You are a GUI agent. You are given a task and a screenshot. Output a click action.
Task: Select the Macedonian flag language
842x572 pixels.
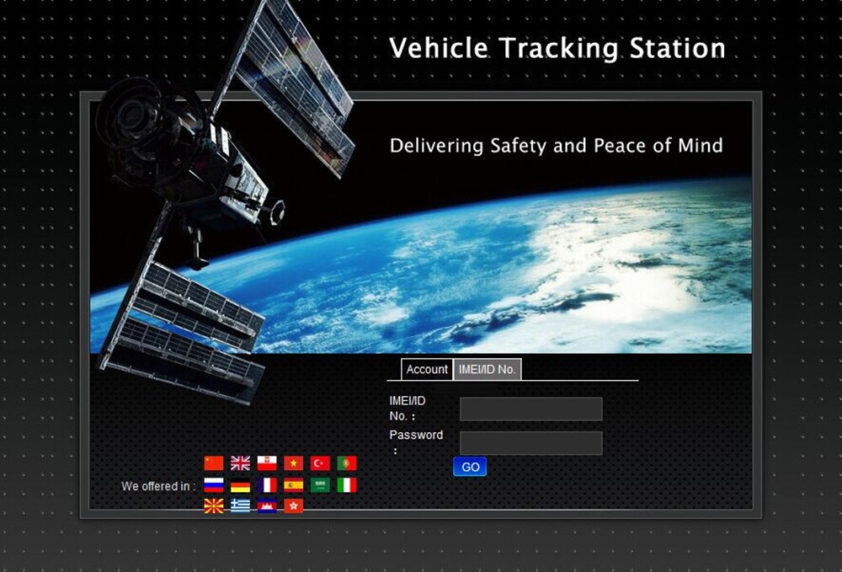pyautogui.click(x=214, y=506)
